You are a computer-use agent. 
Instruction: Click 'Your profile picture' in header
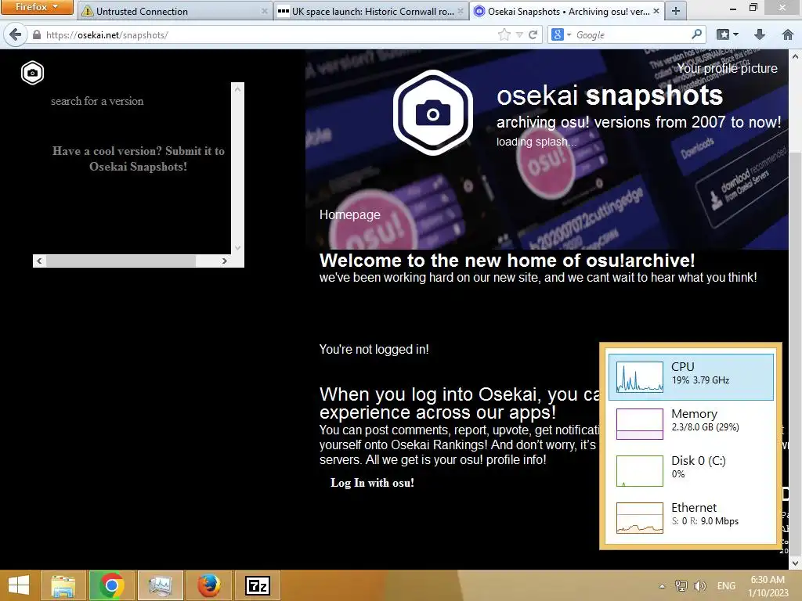point(727,69)
